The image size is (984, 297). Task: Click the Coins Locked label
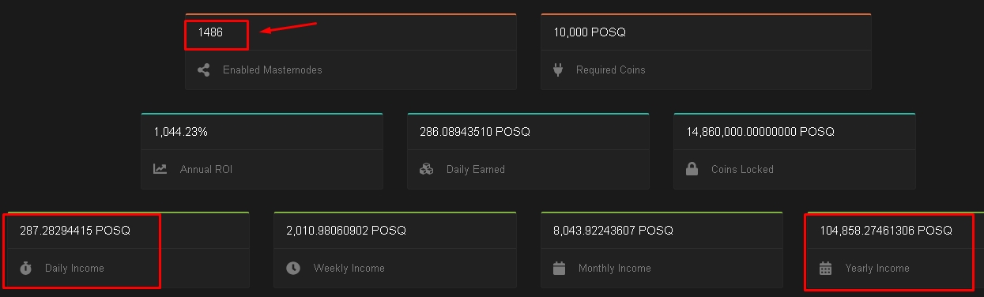click(x=743, y=169)
